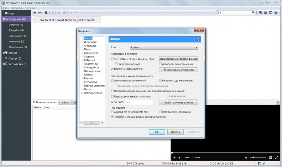The height and width of the screenshot is (167, 282).
Task: Open the Настройки menu in menu bar
Action: [17, 8]
